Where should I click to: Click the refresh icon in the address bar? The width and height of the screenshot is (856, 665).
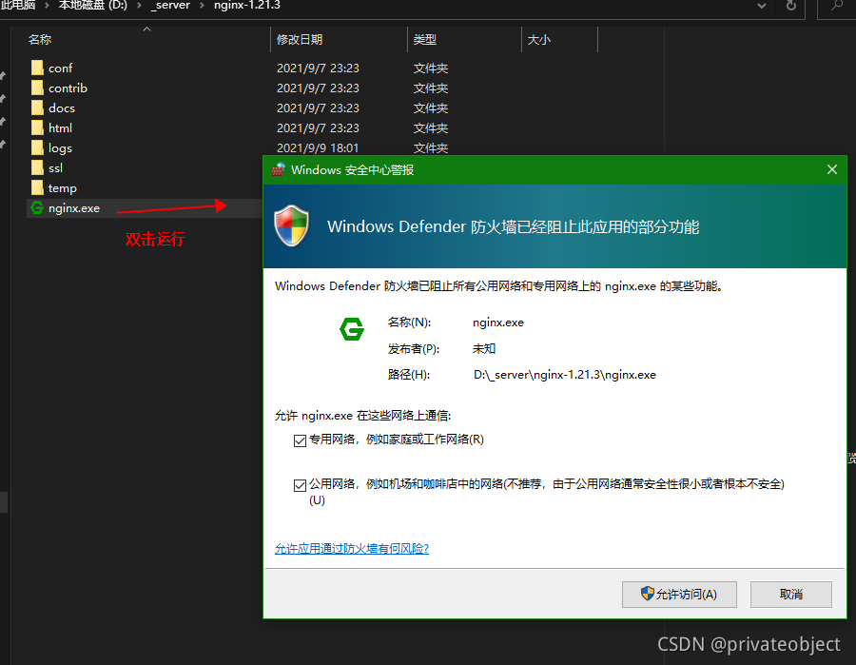tap(789, 8)
